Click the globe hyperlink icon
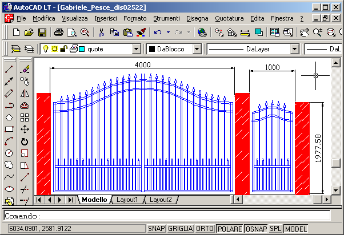 pyautogui.click(x=202, y=33)
